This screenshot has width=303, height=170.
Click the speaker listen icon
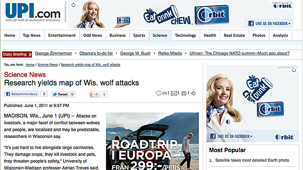pos(193,93)
